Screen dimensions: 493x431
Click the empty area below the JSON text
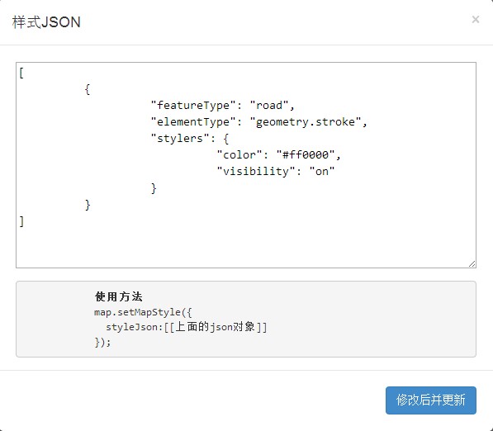coord(246,247)
